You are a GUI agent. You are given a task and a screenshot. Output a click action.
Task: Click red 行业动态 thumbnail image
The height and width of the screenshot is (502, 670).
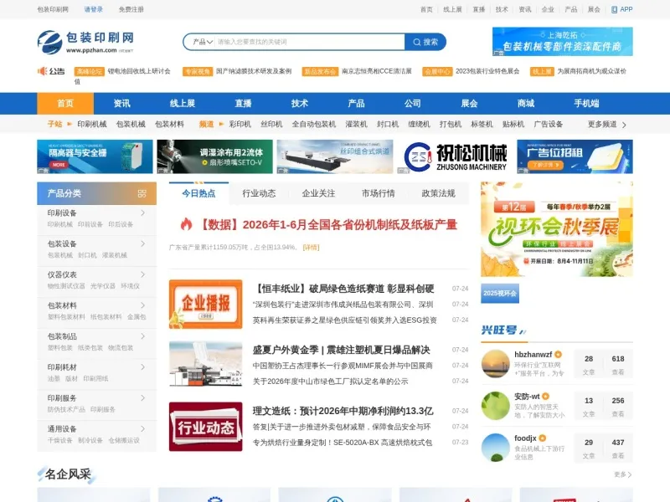coord(205,427)
